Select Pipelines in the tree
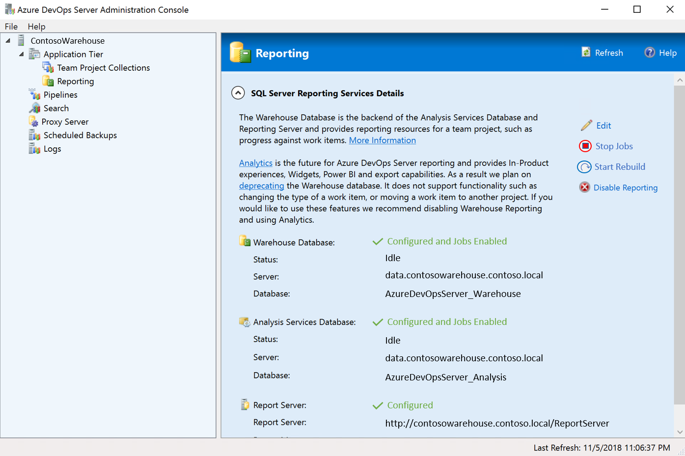The width and height of the screenshot is (685, 456). tap(60, 95)
